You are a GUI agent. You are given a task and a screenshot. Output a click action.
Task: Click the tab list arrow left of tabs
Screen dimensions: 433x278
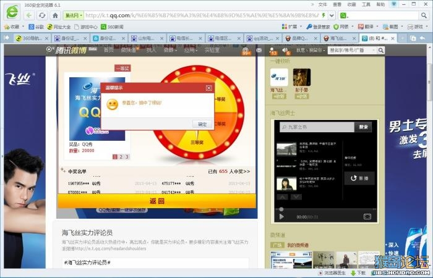click(7, 38)
